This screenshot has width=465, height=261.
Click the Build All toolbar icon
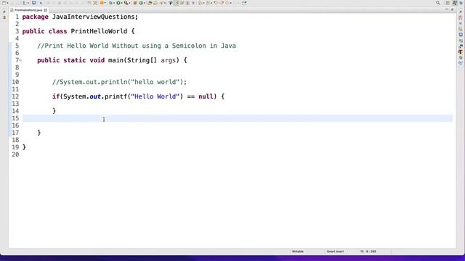coord(25,3)
